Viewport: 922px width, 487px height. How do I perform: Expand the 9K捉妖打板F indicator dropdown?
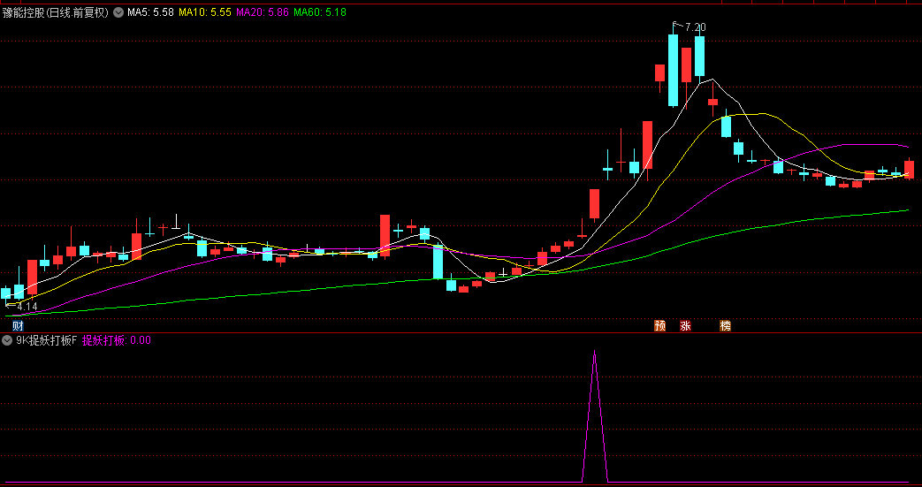click(x=8, y=340)
